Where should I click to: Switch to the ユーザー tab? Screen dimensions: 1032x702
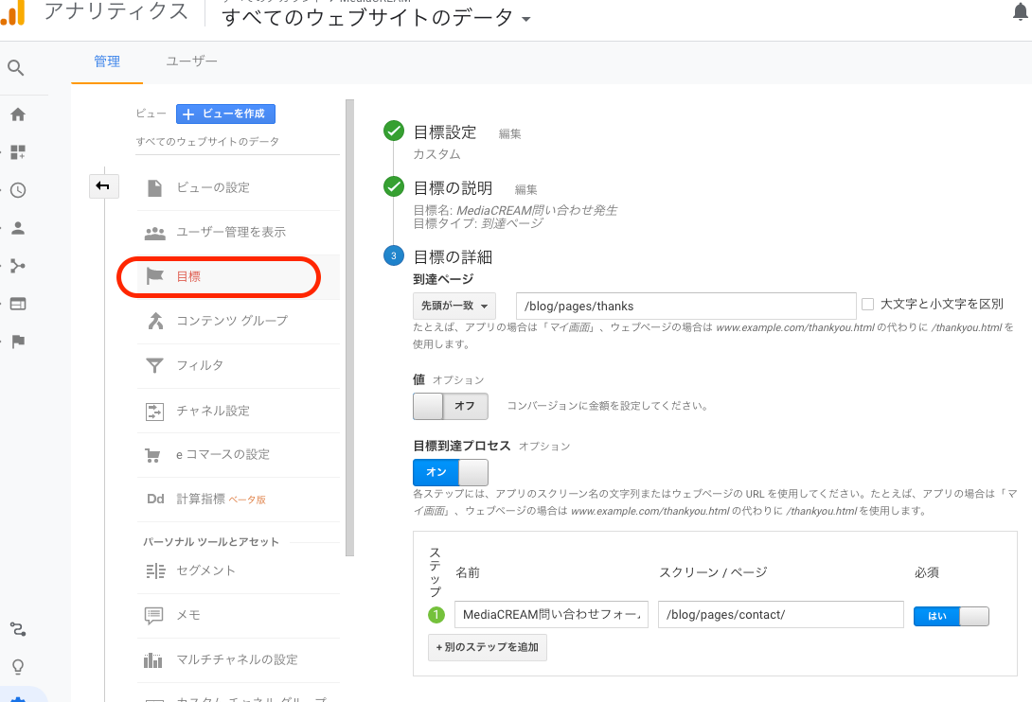click(x=191, y=61)
